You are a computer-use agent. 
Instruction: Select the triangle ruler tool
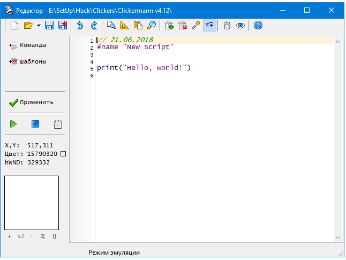(125, 25)
